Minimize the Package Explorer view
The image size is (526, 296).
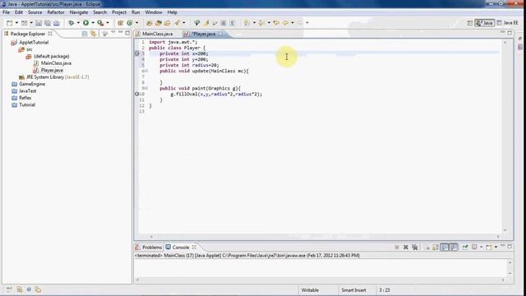[x=121, y=33]
